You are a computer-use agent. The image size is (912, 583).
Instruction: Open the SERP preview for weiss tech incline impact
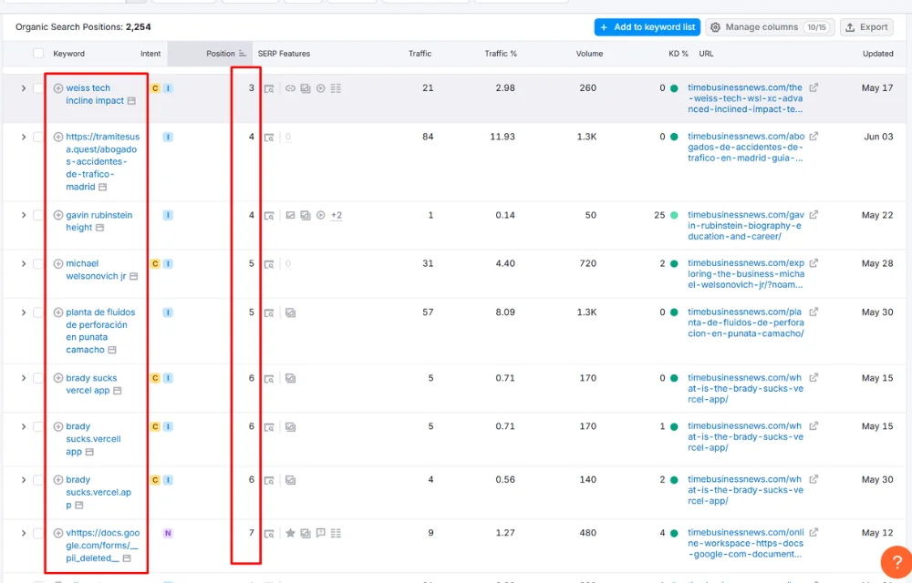point(270,88)
